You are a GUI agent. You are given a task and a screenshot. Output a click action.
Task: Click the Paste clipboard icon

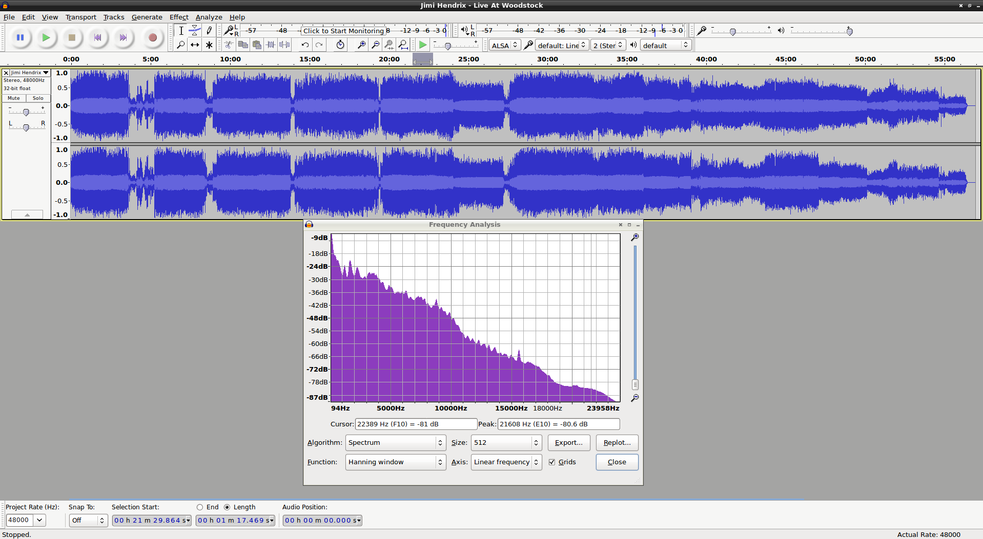pyautogui.click(x=257, y=45)
